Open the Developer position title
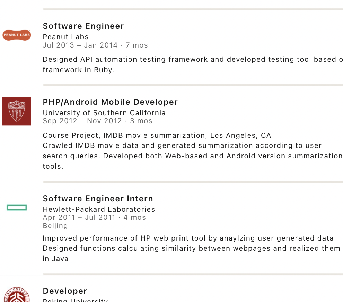The width and height of the screenshot is (343, 302). [x=65, y=291]
